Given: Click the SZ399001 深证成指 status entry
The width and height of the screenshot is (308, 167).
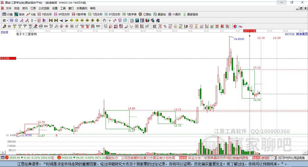Looking at the screenshot, I should pyautogui.click(x=289, y=158).
